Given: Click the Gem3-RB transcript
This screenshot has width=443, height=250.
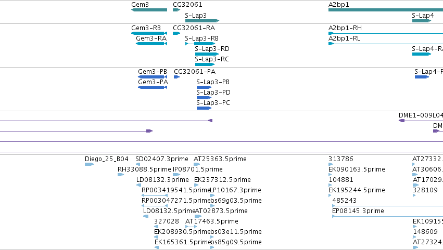Looking at the screenshot, I should 149,33.
